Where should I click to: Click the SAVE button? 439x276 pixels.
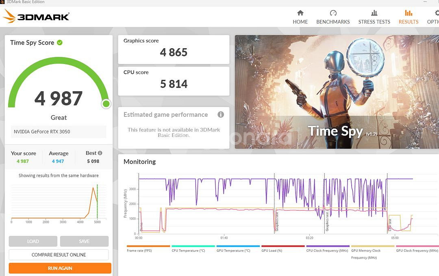[x=84, y=241]
